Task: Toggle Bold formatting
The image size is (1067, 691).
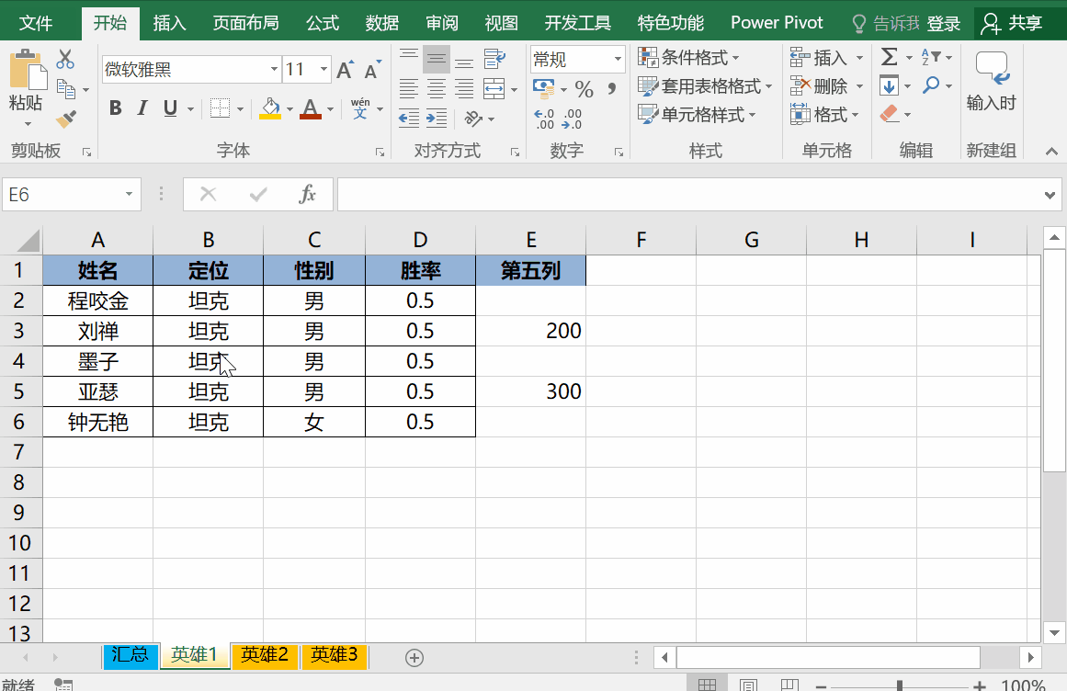Action: [116, 108]
